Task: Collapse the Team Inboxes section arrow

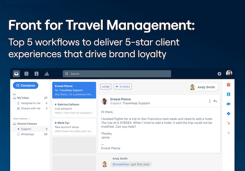Action: [29, 119]
